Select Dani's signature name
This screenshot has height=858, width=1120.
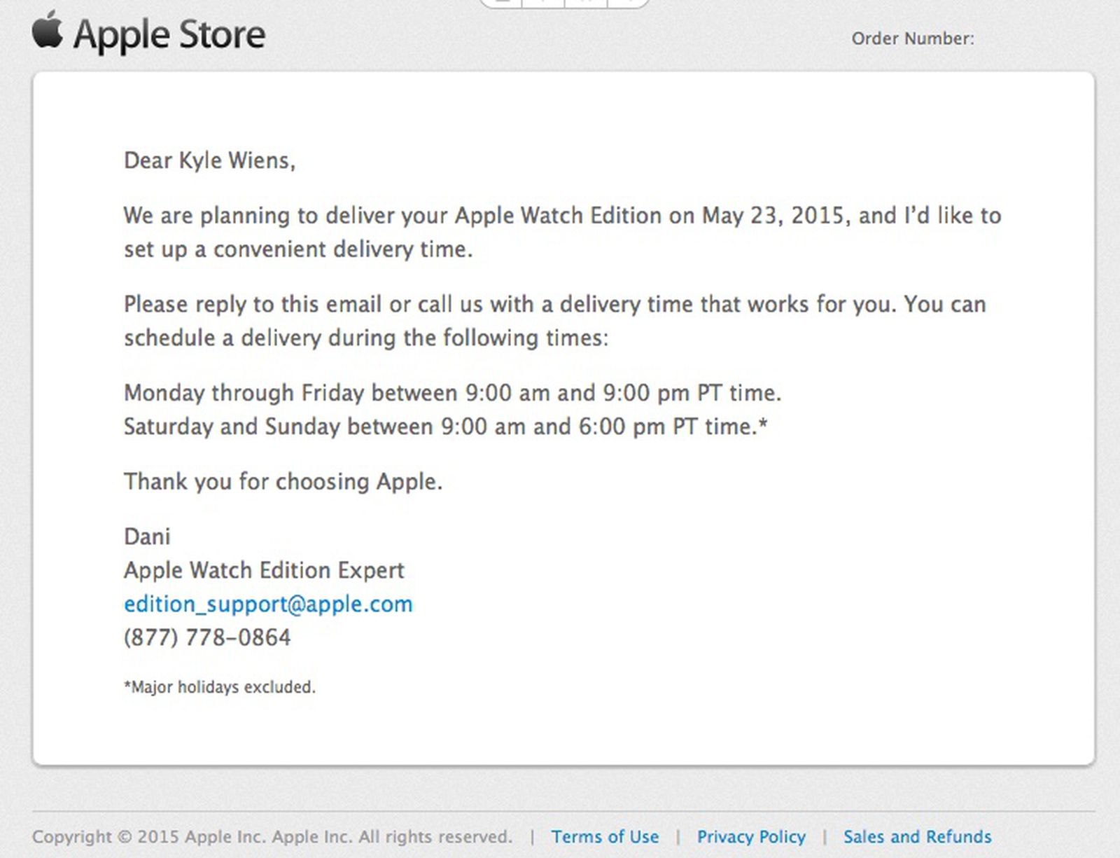(147, 537)
